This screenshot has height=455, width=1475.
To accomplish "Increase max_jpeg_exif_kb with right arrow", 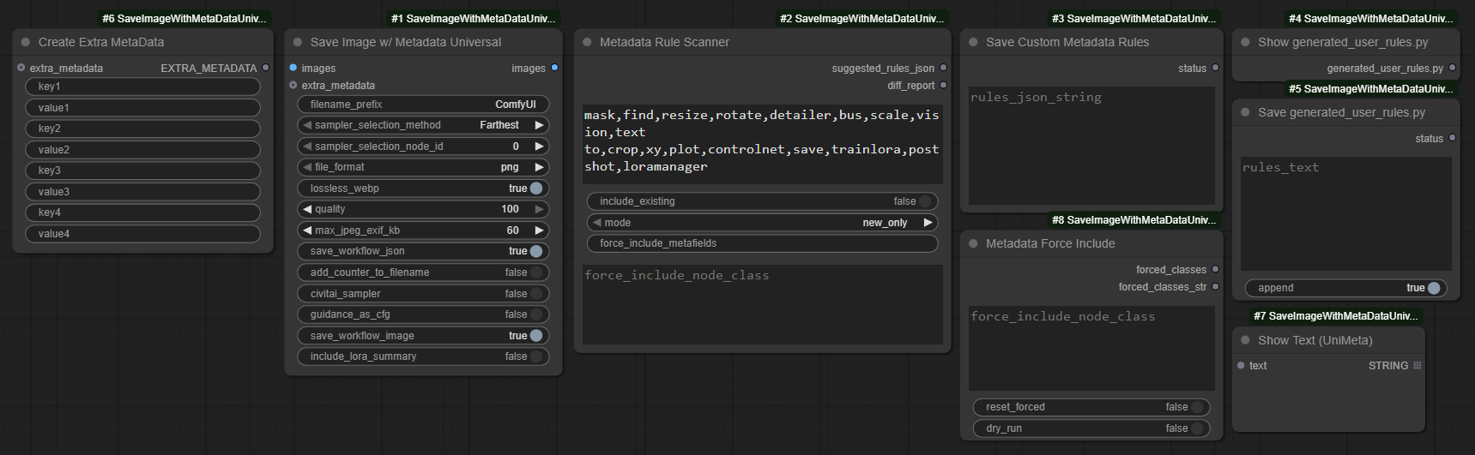I will pyautogui.click(x=539, y=230).
